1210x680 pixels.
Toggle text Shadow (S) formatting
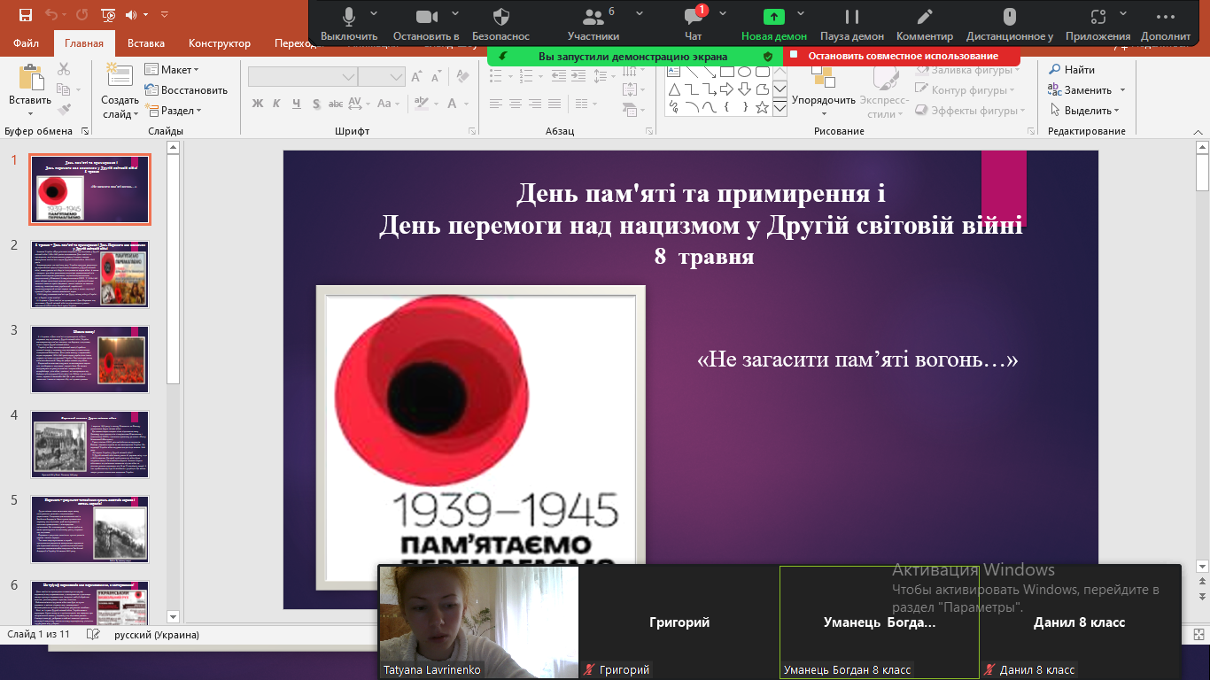pyautogui.click(x=316, y=104)
